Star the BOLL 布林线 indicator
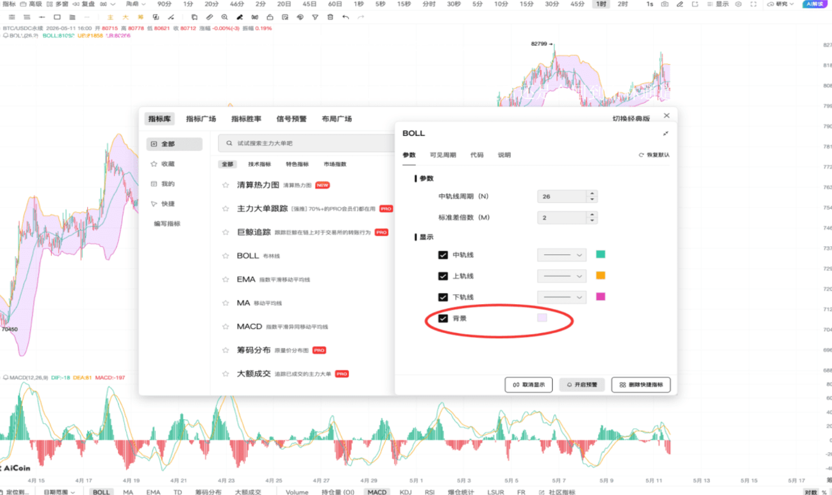832x495 pixels. (225, 256)
